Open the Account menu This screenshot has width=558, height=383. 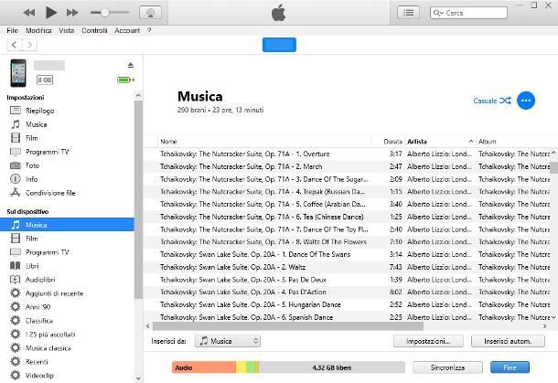[x=127, y=30]
